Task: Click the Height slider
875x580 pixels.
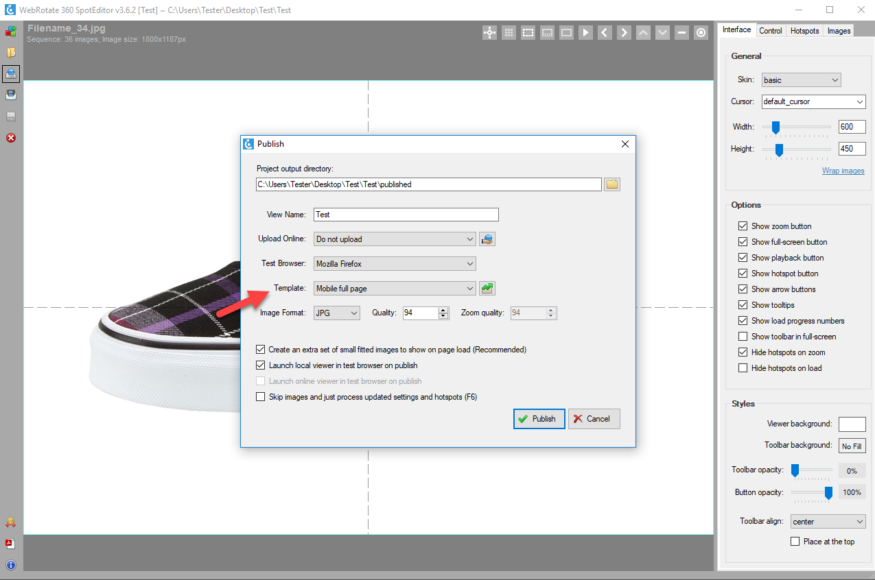Action: [797, 149]
